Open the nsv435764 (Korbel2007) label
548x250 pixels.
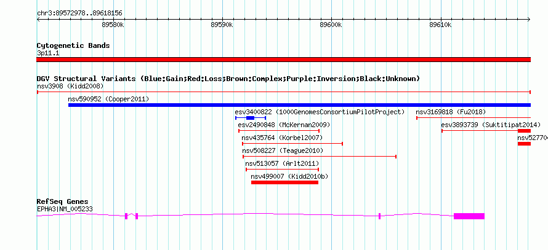click(x=282, y=138)
